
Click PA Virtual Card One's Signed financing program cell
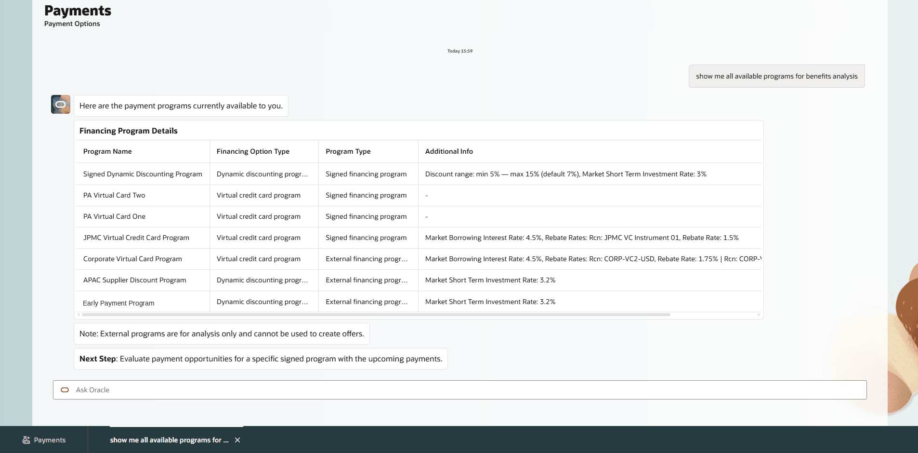(368, 216)
